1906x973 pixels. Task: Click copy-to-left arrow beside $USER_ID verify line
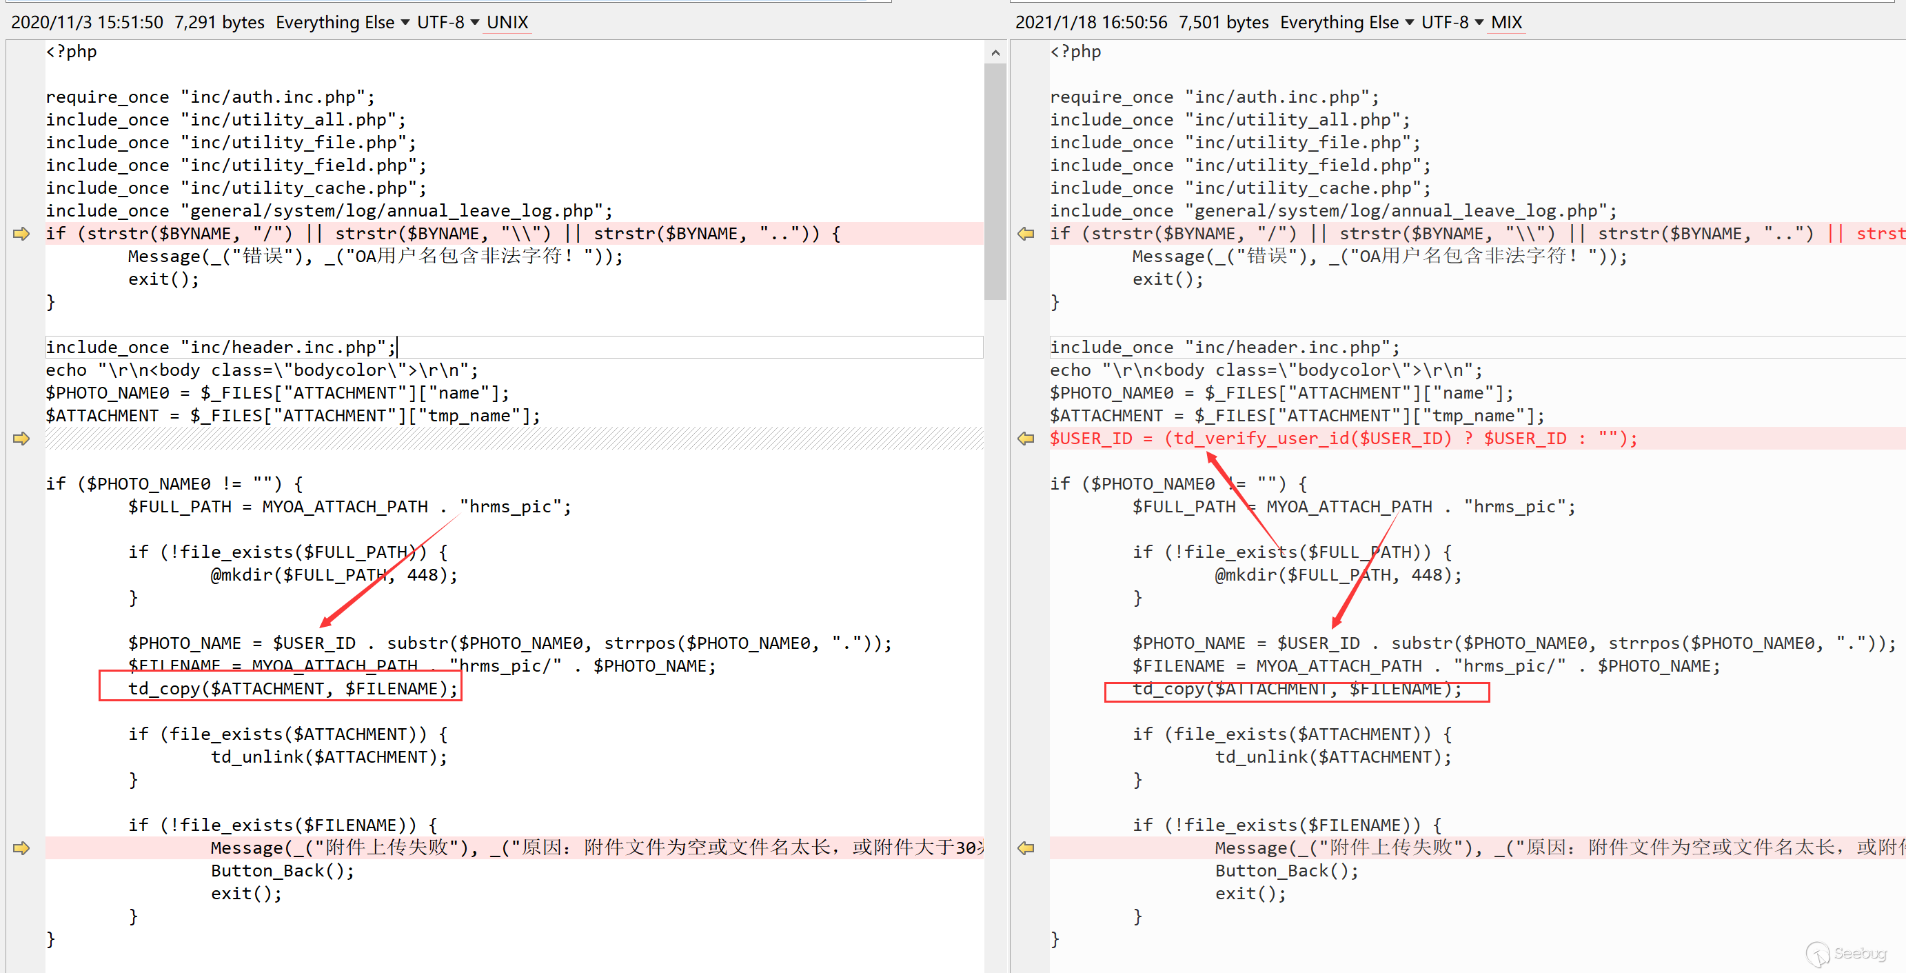1026,439
